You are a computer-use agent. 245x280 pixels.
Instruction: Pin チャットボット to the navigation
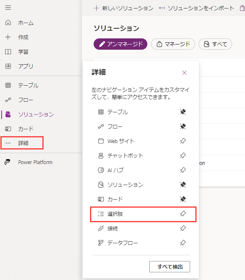coord(183,156)
